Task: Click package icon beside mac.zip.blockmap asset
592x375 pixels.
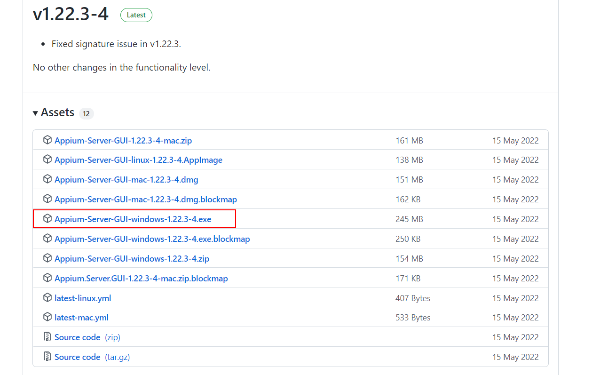Action: point(47,279)
